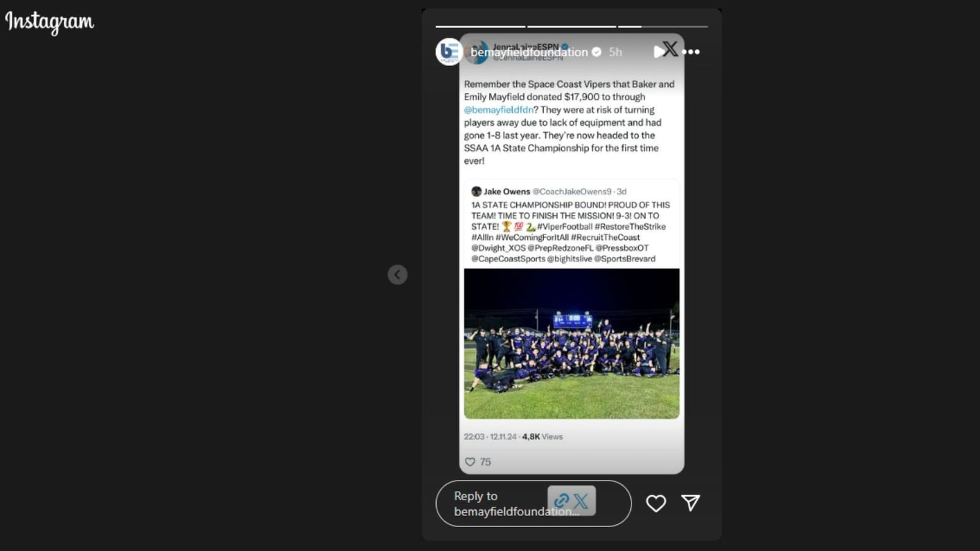This screenshot has height=551, width=980.
Task: Open the X link sticker
Action: tap(571, 501)
